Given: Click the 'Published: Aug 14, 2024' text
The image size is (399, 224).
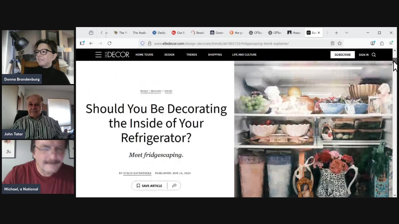Looking at the screenshot, I should pyautogui.click(x=173, y=173).
